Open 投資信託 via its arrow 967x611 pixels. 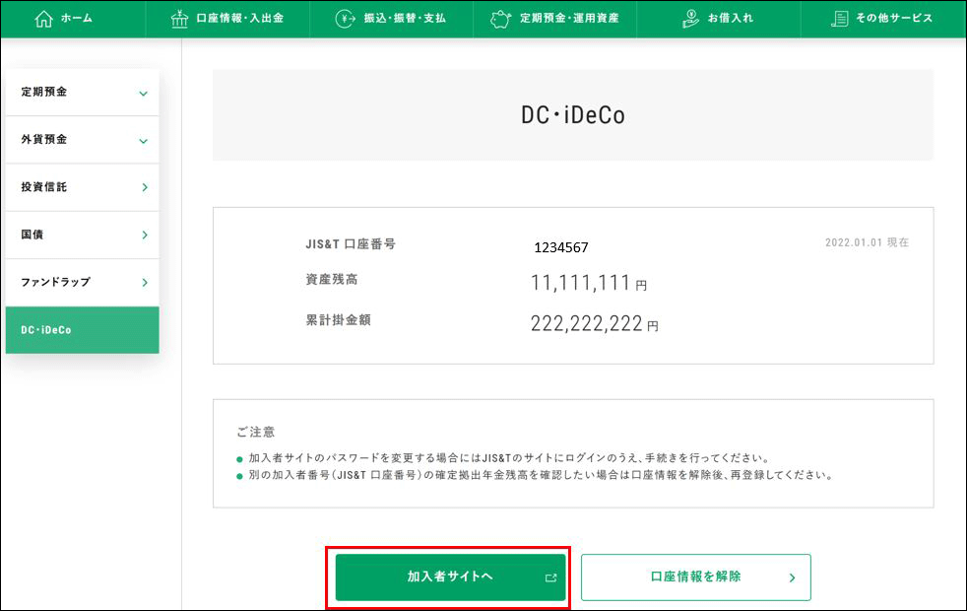click(x=144, y=187)
